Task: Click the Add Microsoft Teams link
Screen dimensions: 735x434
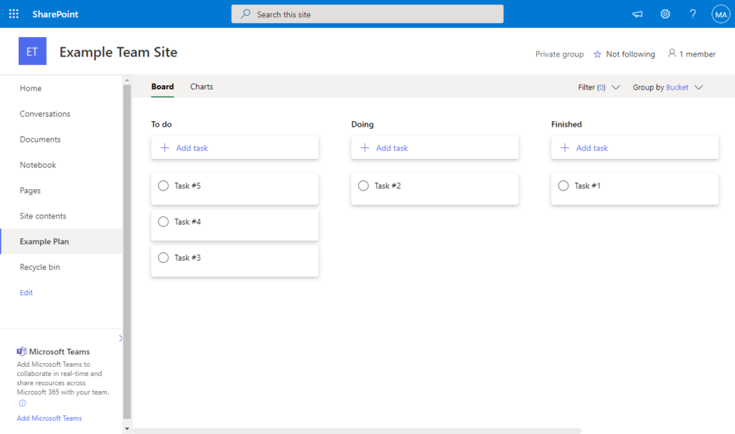Action: (50, 418)
